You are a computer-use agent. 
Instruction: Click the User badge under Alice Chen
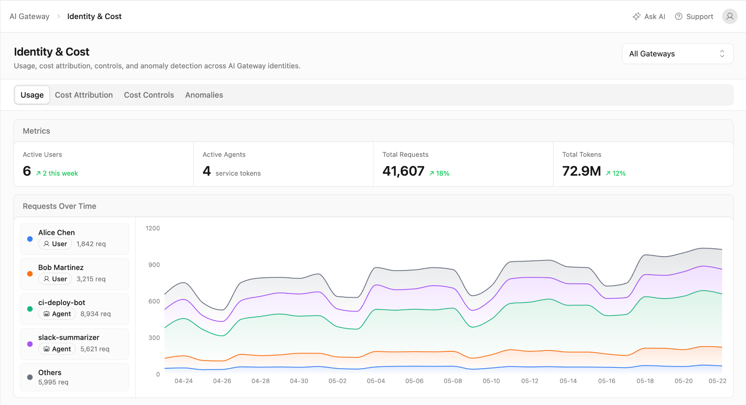tap(55, 244)
